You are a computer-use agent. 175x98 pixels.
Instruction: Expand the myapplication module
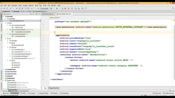[3, 69]
